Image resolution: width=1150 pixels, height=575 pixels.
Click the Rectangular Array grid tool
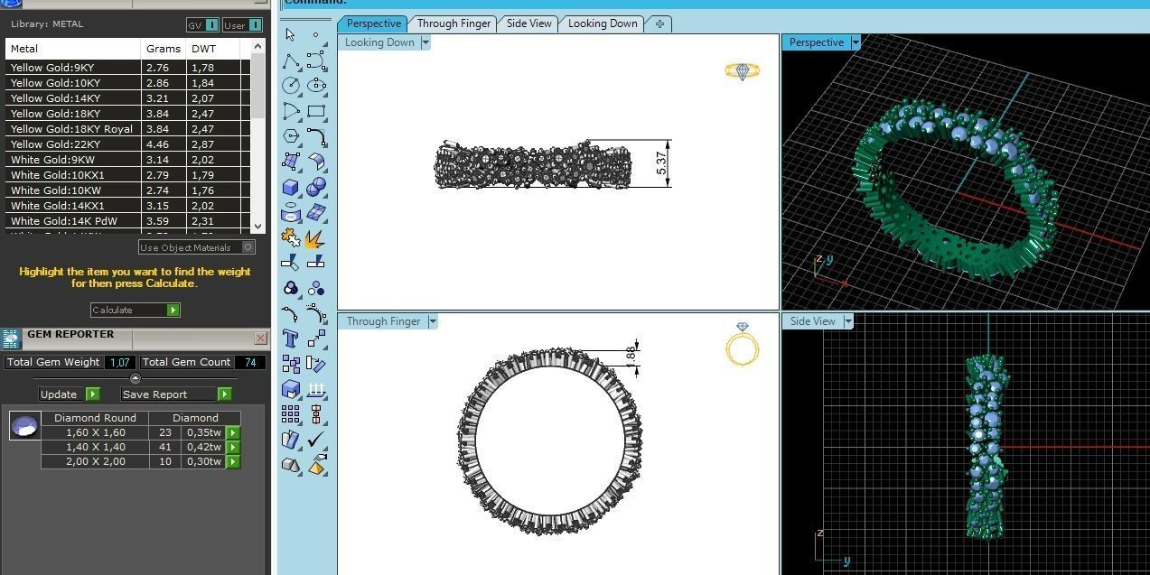pos(291,414)
